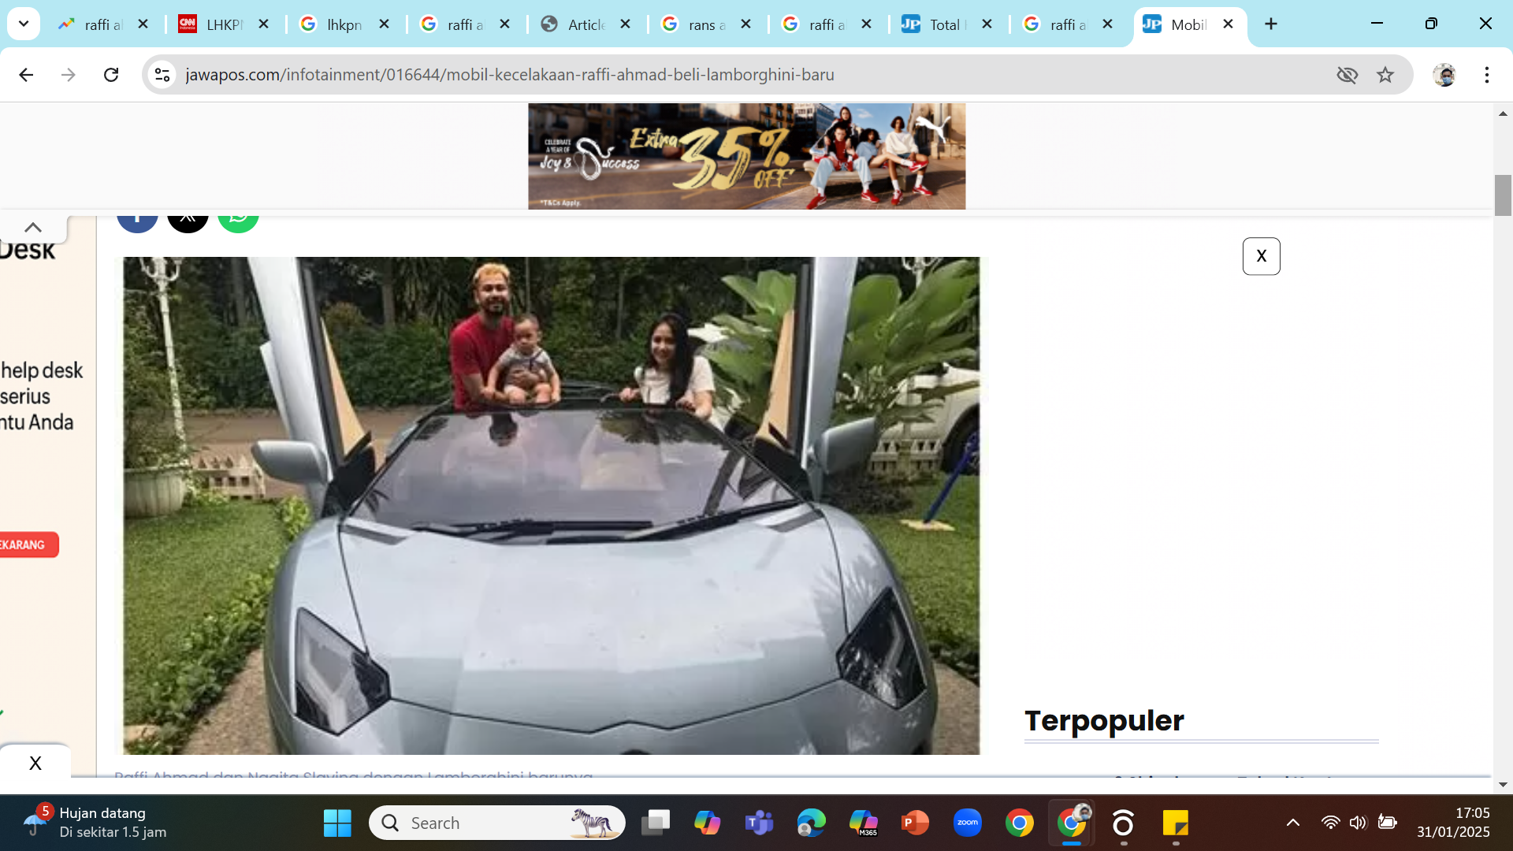Open the weather widget 'Hujan datang'

pos(96,823)
